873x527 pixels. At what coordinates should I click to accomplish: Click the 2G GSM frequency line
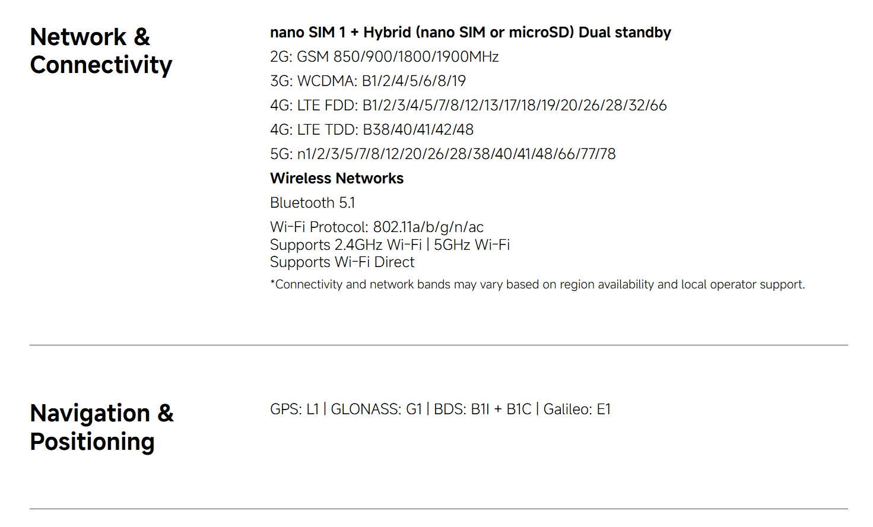(x=384, y=57)
